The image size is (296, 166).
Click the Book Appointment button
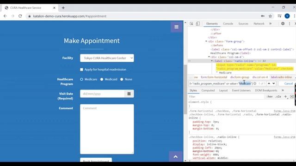pos(96,160)
